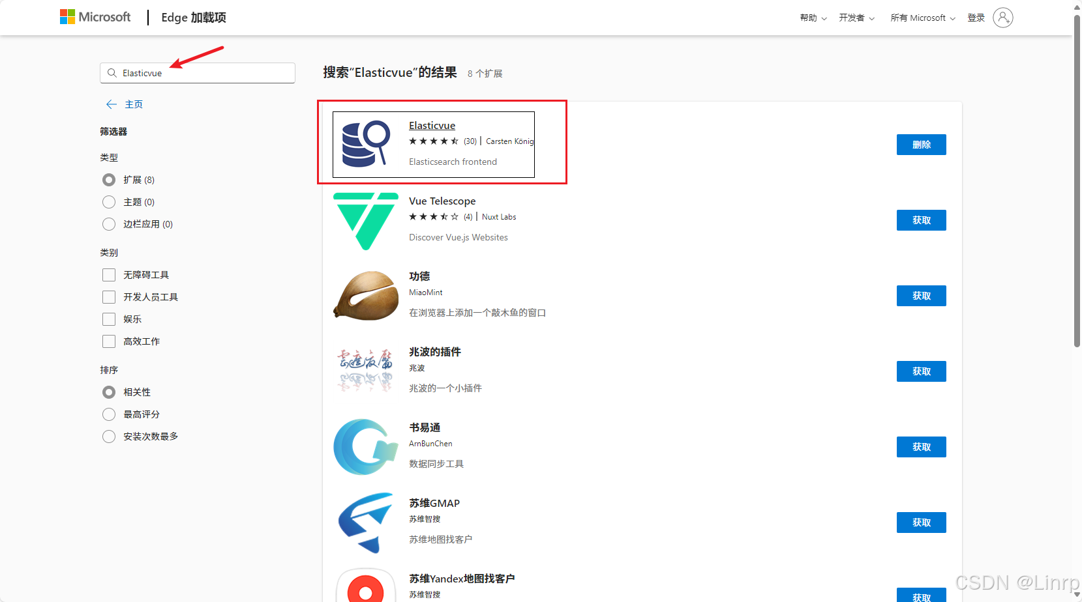Click the scrollbar down arrow
Screen dimensions: 1082x602
(x=1077, y=595)
